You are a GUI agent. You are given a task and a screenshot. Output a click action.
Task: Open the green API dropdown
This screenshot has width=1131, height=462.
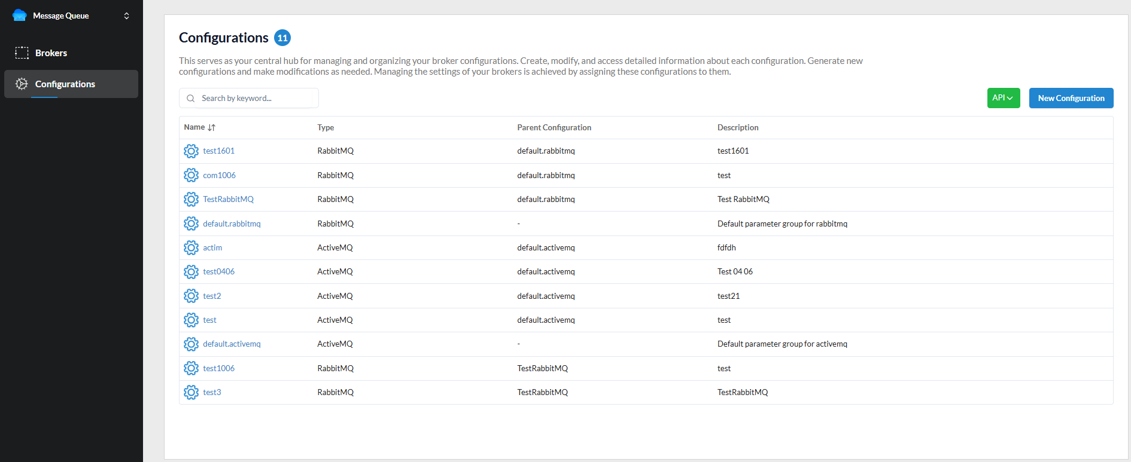[1003, 98]
